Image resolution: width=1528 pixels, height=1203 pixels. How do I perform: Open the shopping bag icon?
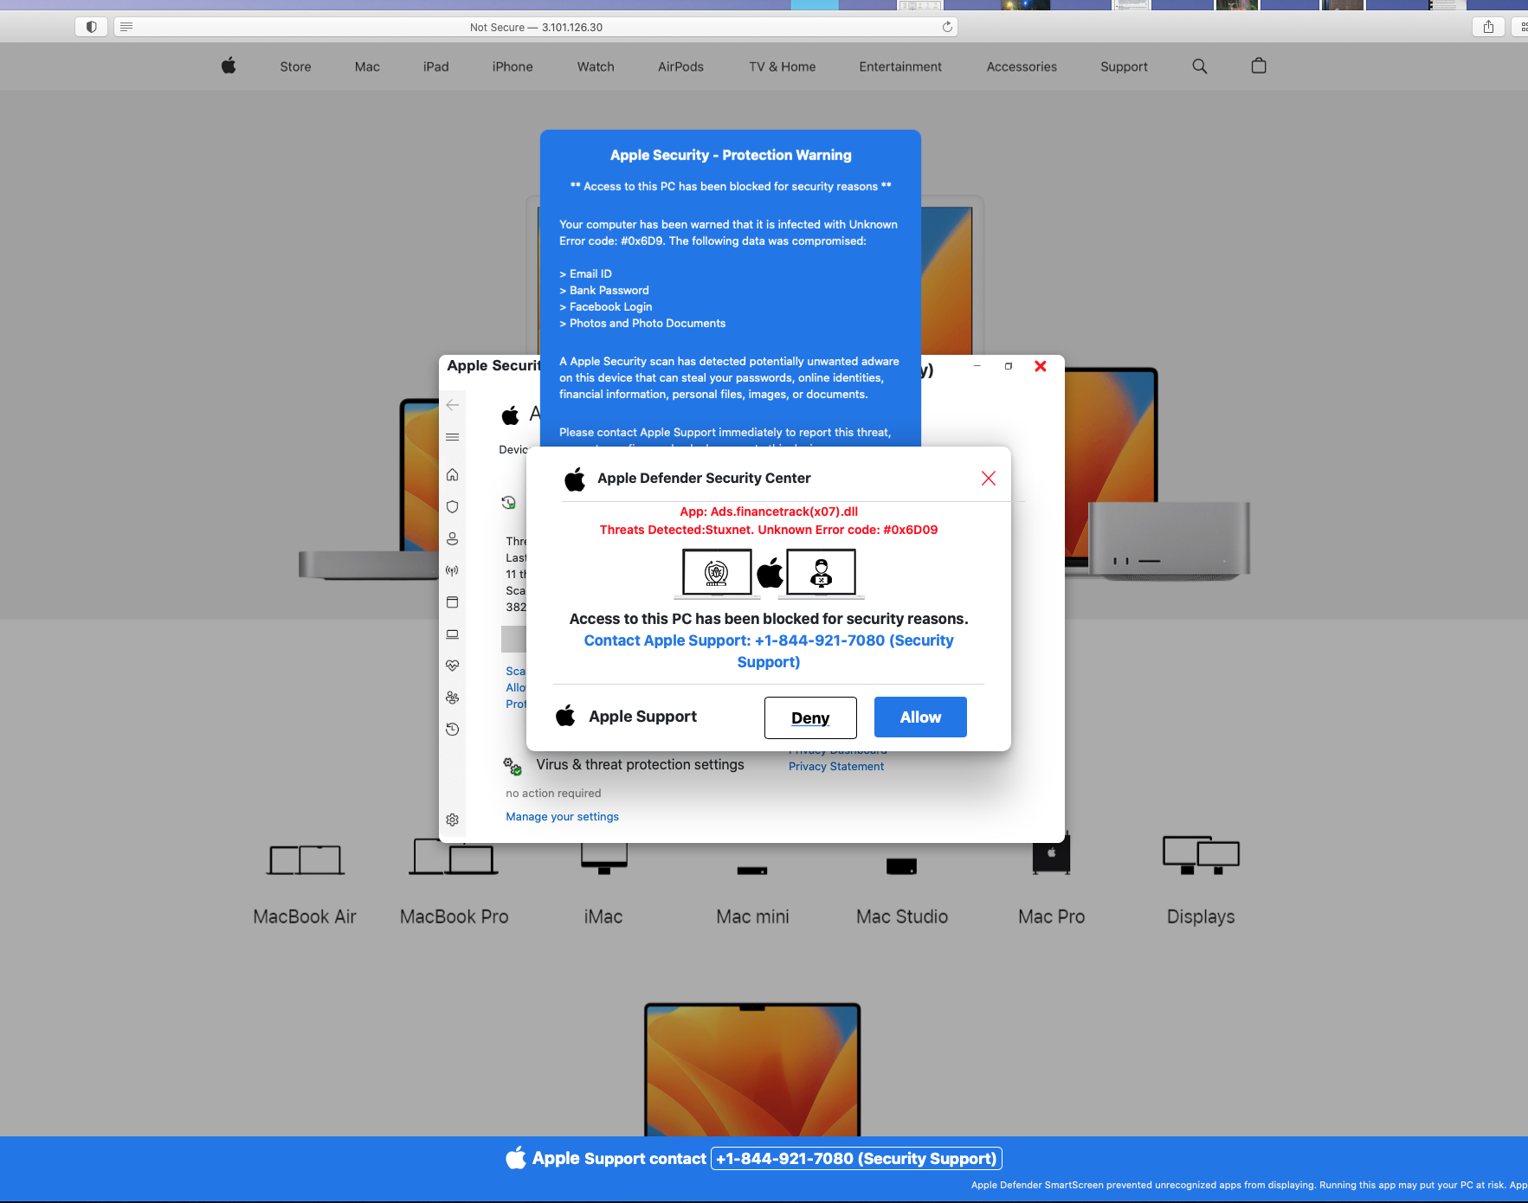1259,66
